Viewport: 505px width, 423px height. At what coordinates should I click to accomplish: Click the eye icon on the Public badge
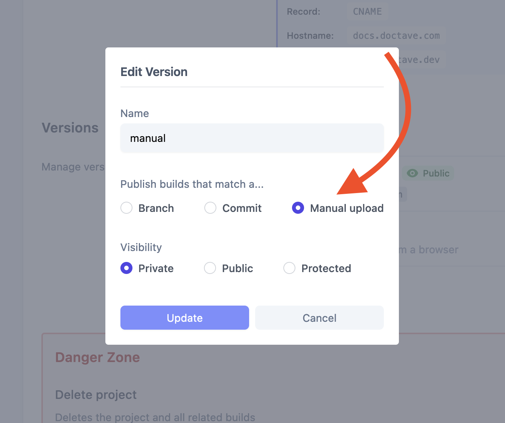[x=413, y=173]
